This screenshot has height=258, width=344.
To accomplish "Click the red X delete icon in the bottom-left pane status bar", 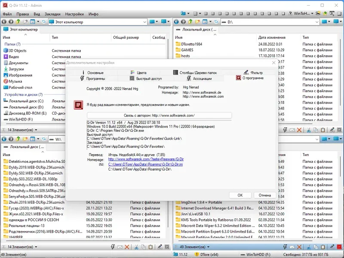I will (x=127, y=247).
